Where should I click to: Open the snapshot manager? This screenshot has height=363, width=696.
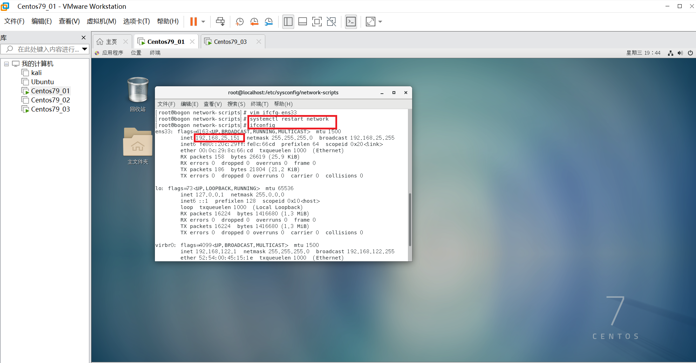tap(269, 22)
